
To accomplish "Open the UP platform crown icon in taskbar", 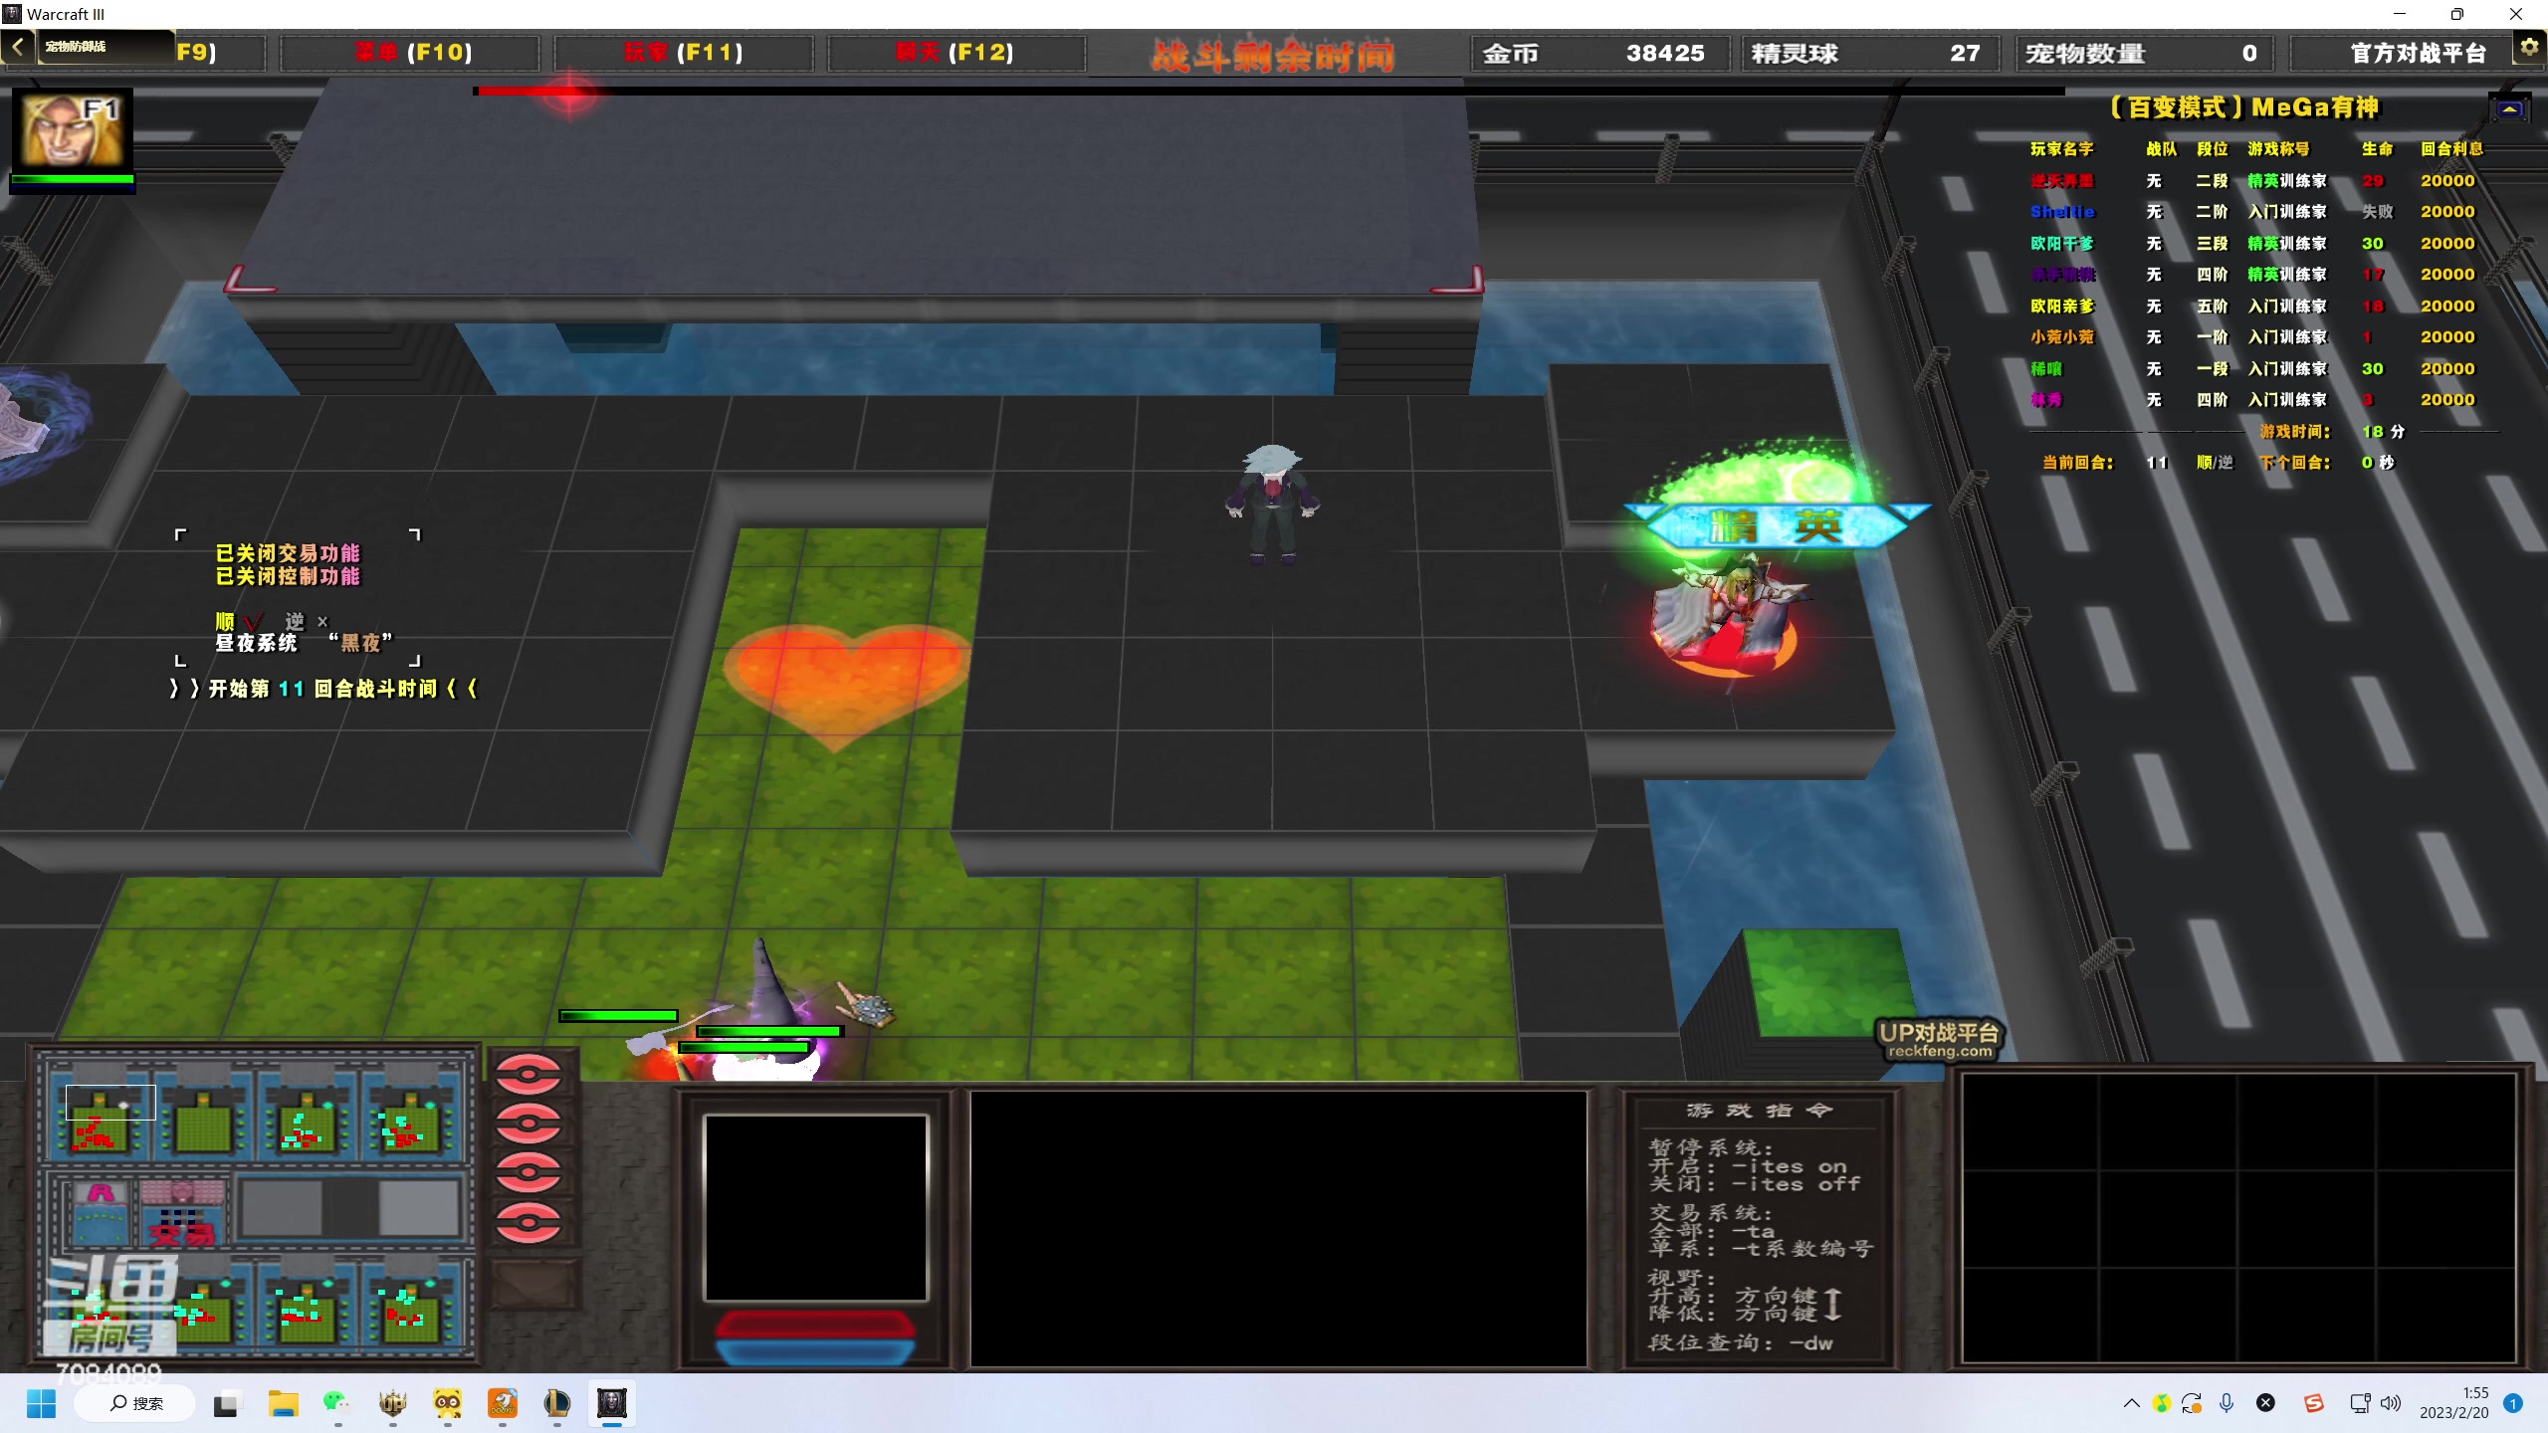I will pyautogui.click(x=392, y=1403).
